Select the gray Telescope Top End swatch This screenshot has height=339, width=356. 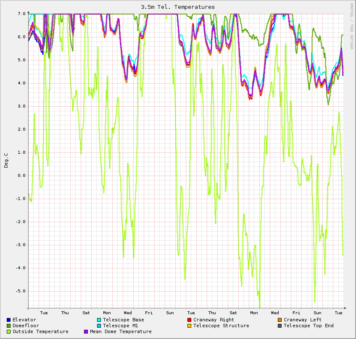coord(280,326)
